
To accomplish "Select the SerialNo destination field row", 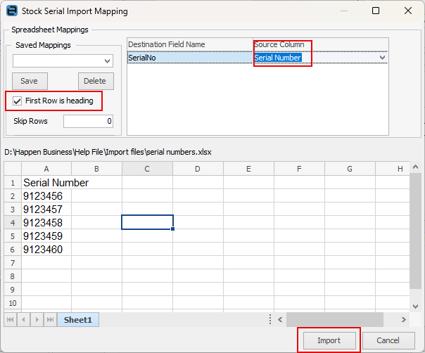I will 190,58.
